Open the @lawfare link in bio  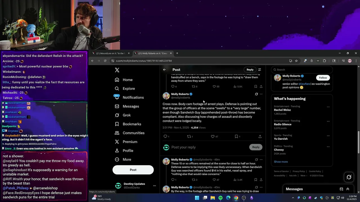[x=304, y=84]
